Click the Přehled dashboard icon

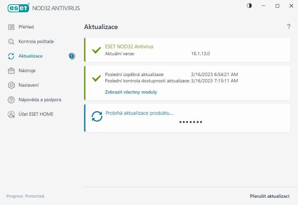[11, 27]
